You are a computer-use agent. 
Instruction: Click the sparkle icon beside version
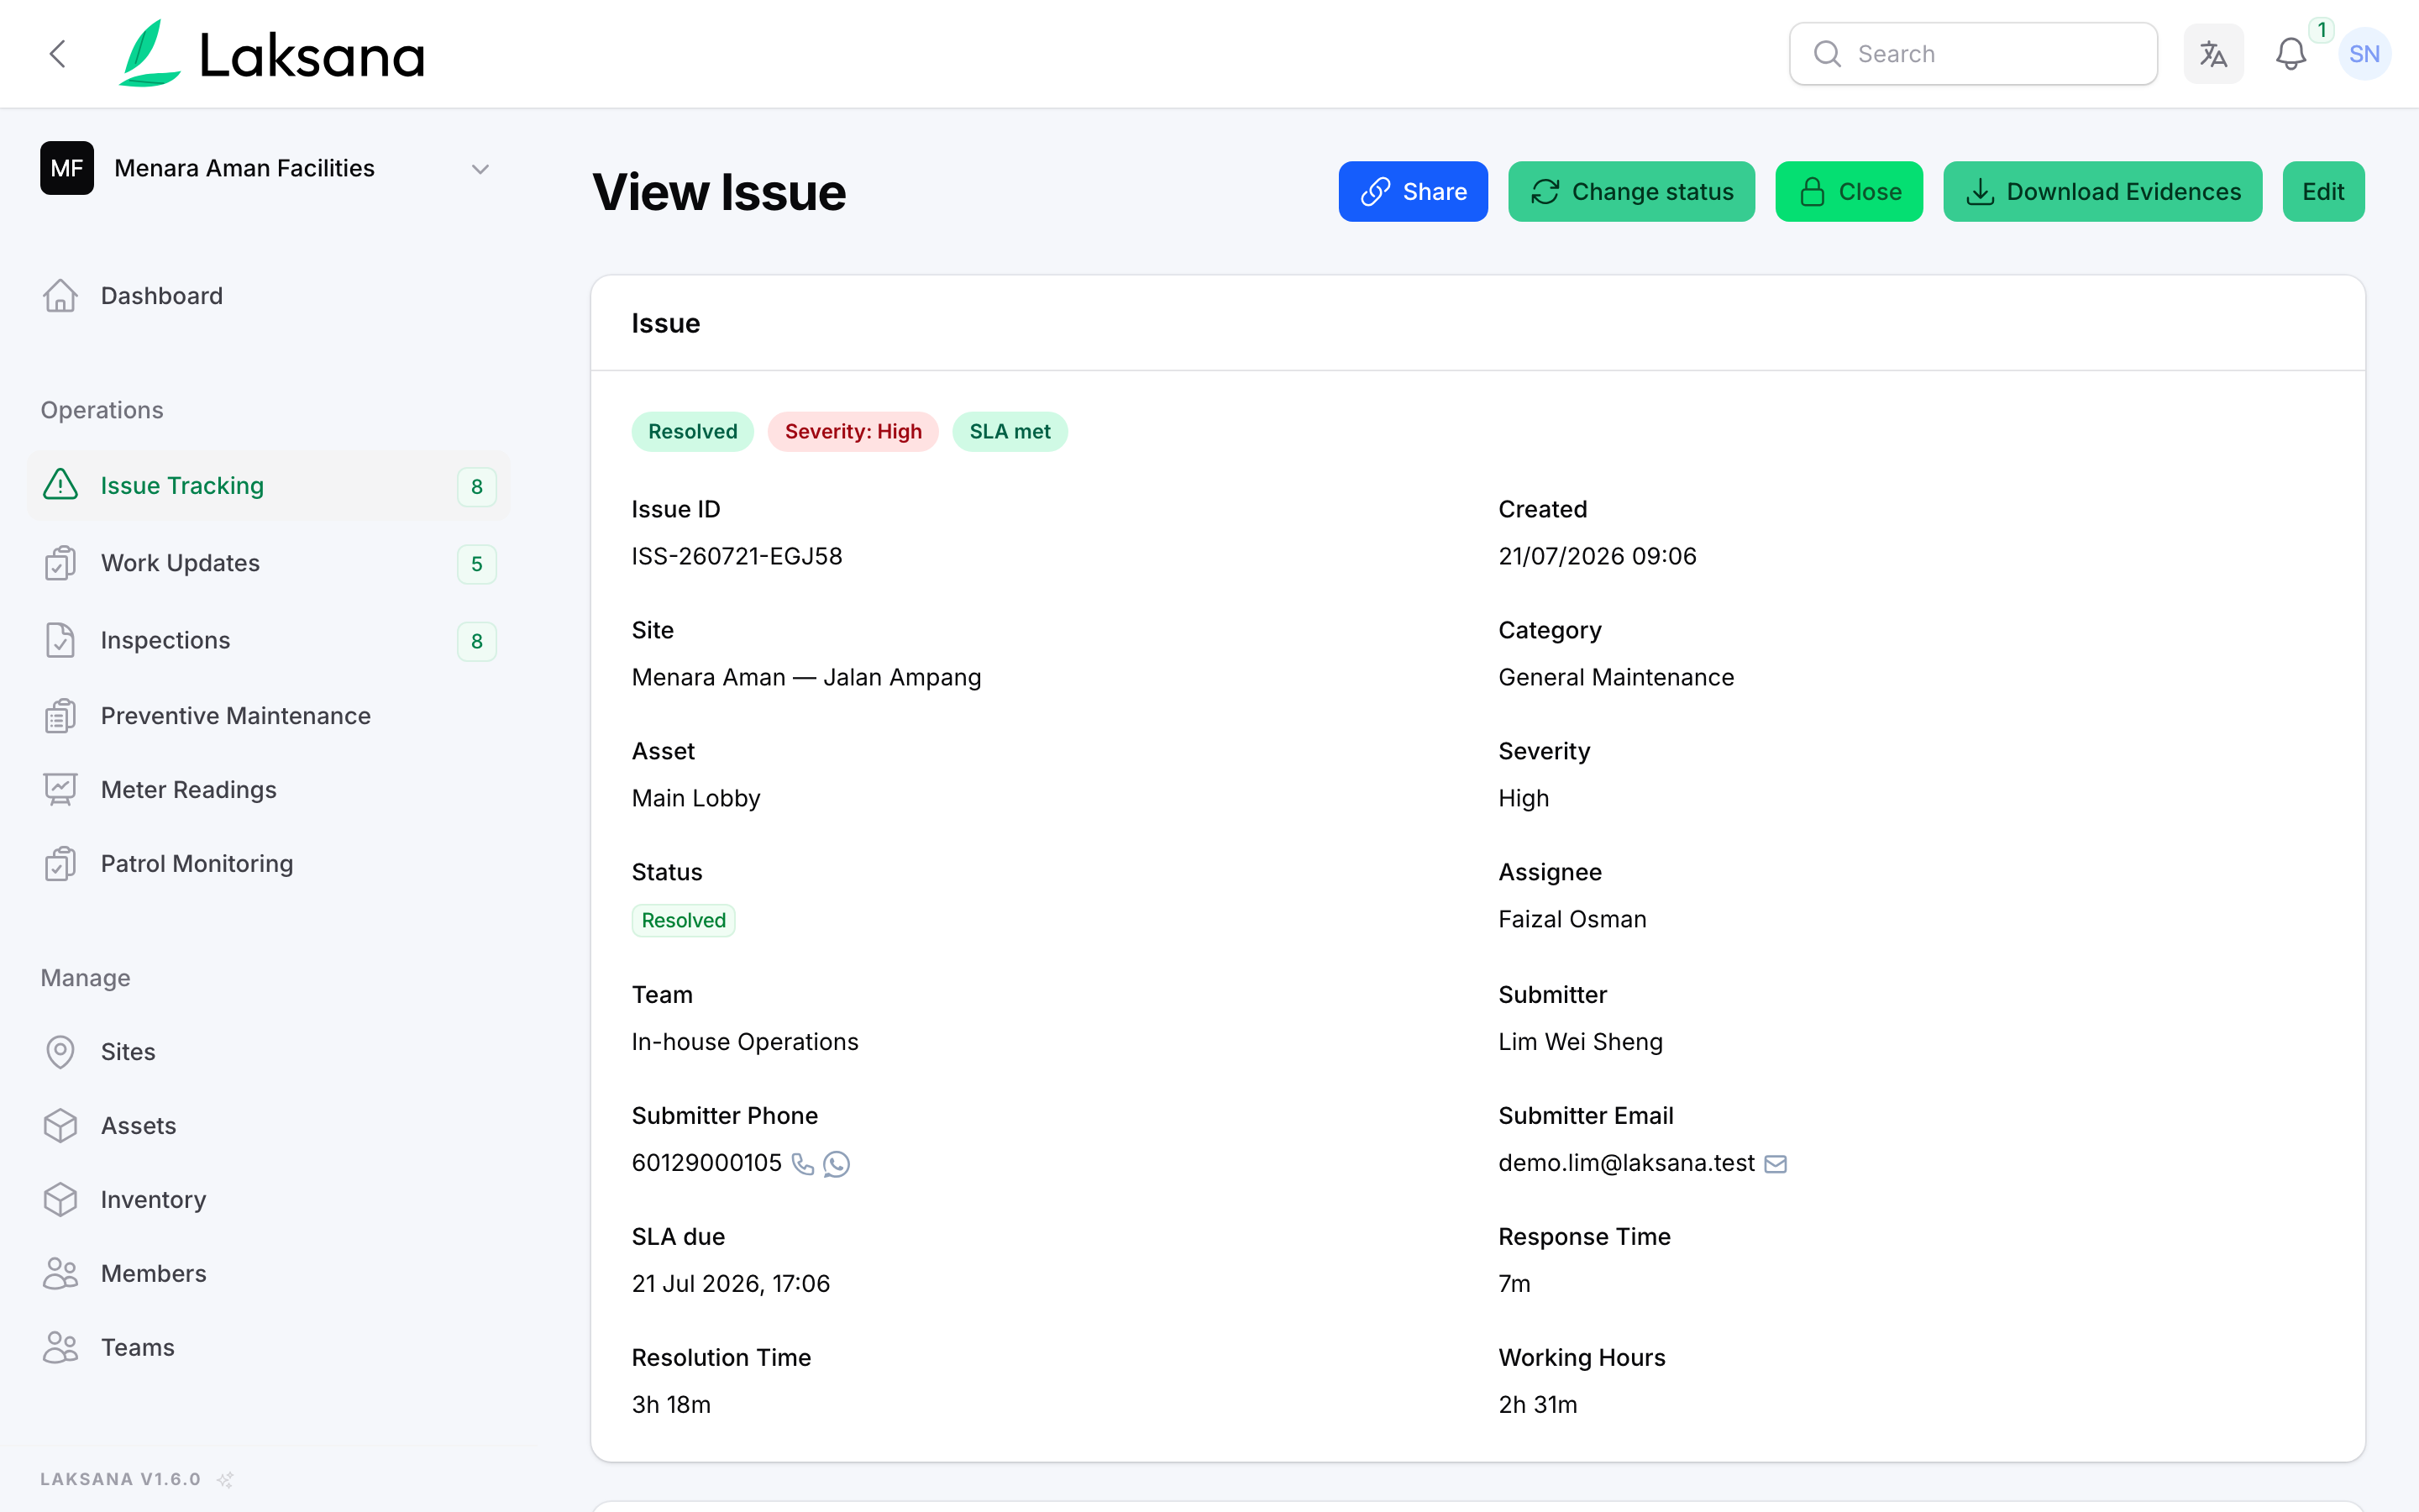(x=226, y=1479)
